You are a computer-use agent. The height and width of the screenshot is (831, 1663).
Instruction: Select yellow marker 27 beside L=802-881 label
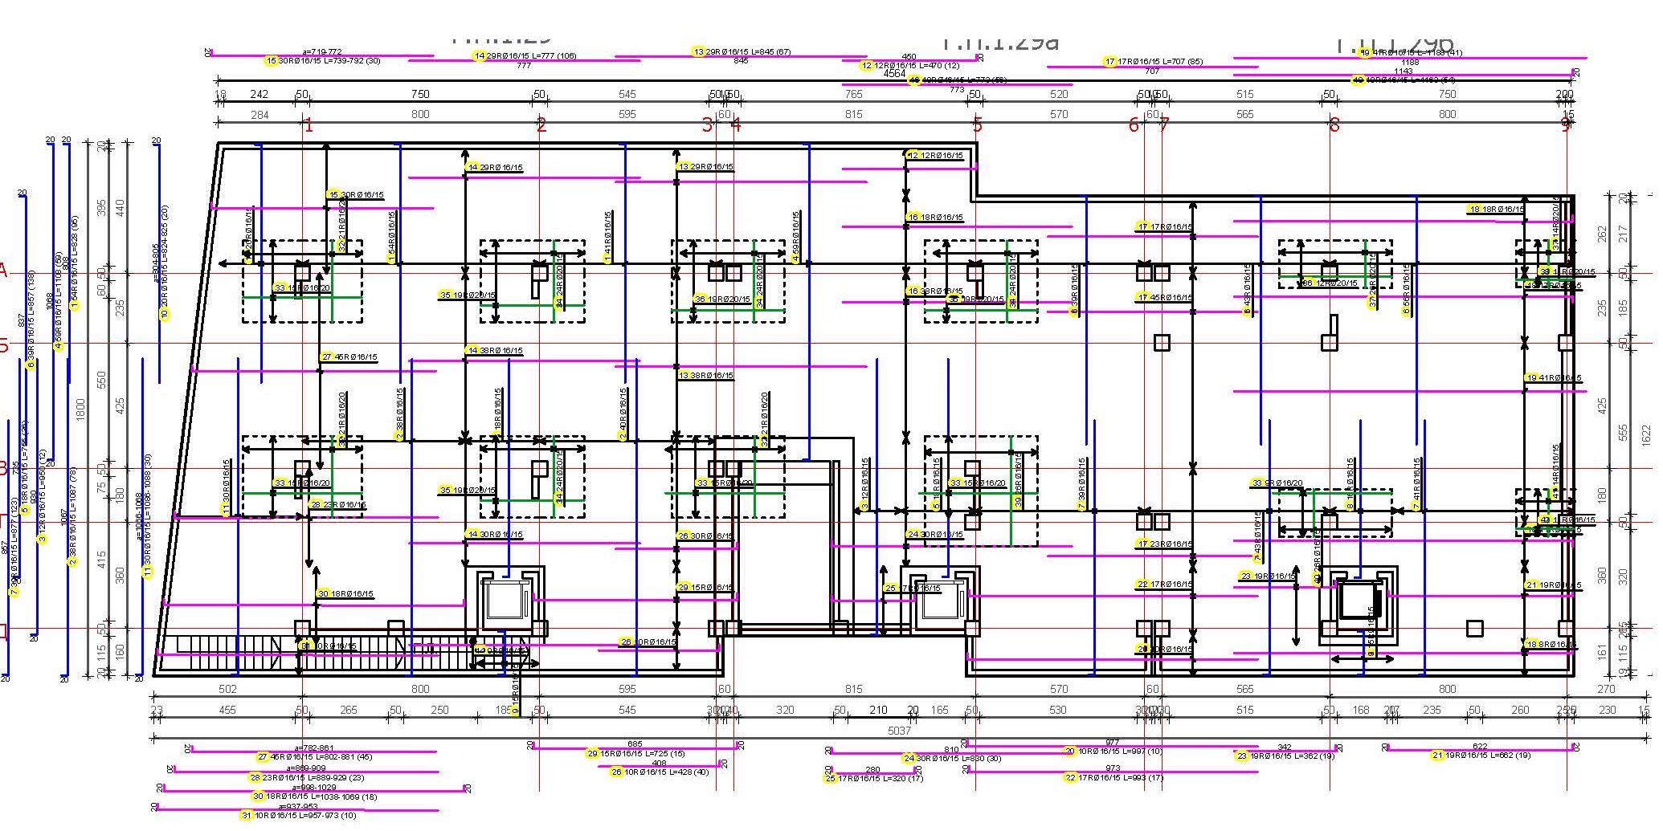[x=263, y=757]
